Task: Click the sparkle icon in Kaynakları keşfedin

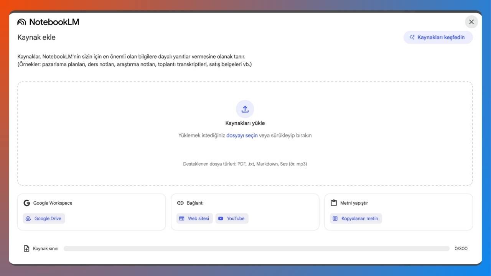Action: 412,37
